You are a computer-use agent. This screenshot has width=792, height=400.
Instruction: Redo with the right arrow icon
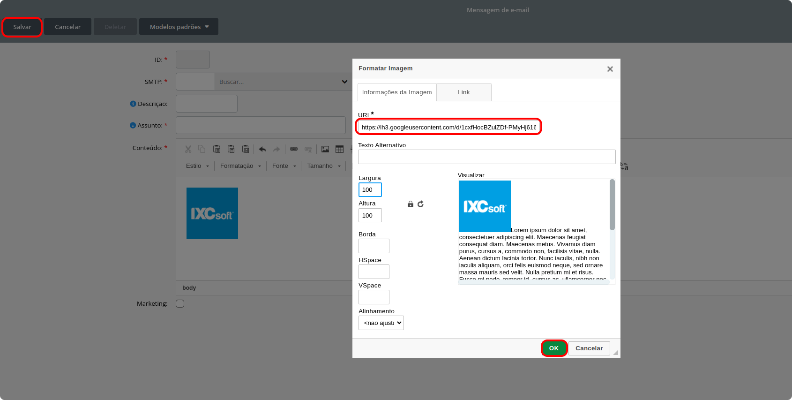coord(276,149)
